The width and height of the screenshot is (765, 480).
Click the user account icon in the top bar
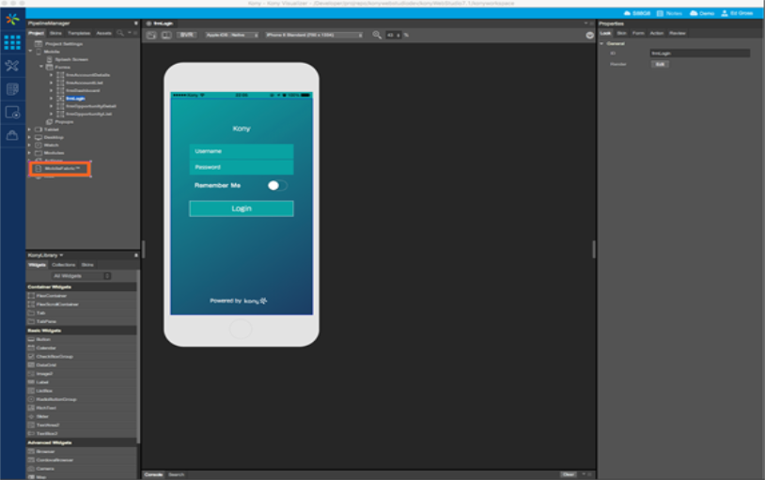(x=725, y=13)
